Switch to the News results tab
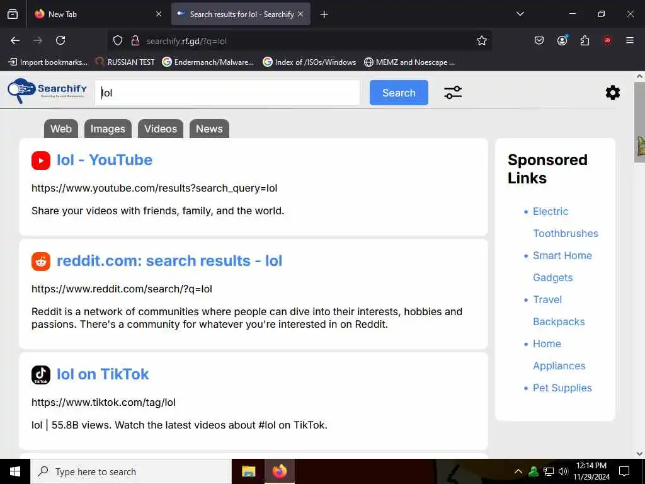This screenshot has height=484, width=645. click(x=209, y=129)
